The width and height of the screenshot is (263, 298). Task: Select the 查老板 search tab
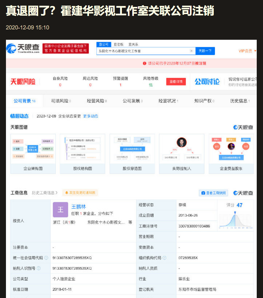pos(118,44)
